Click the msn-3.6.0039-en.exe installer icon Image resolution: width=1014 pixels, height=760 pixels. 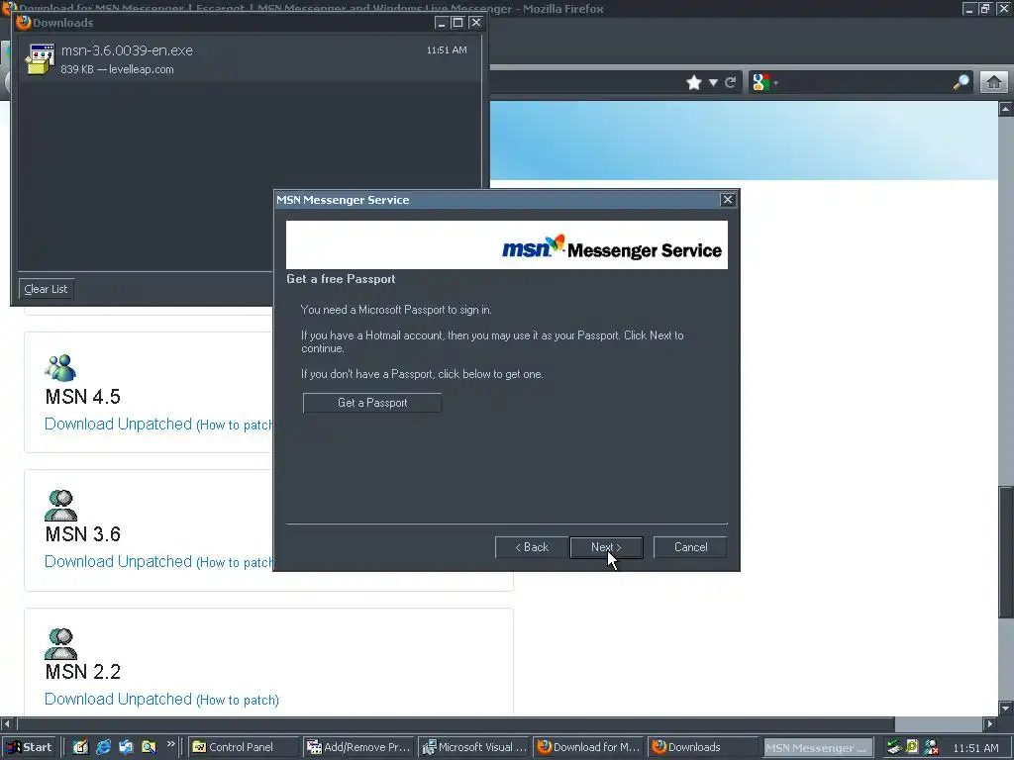click(40, 59)
